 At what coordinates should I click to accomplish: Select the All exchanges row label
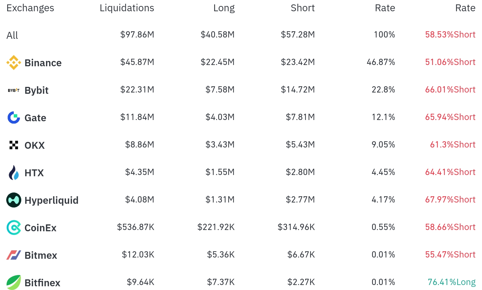coord(12,35)
